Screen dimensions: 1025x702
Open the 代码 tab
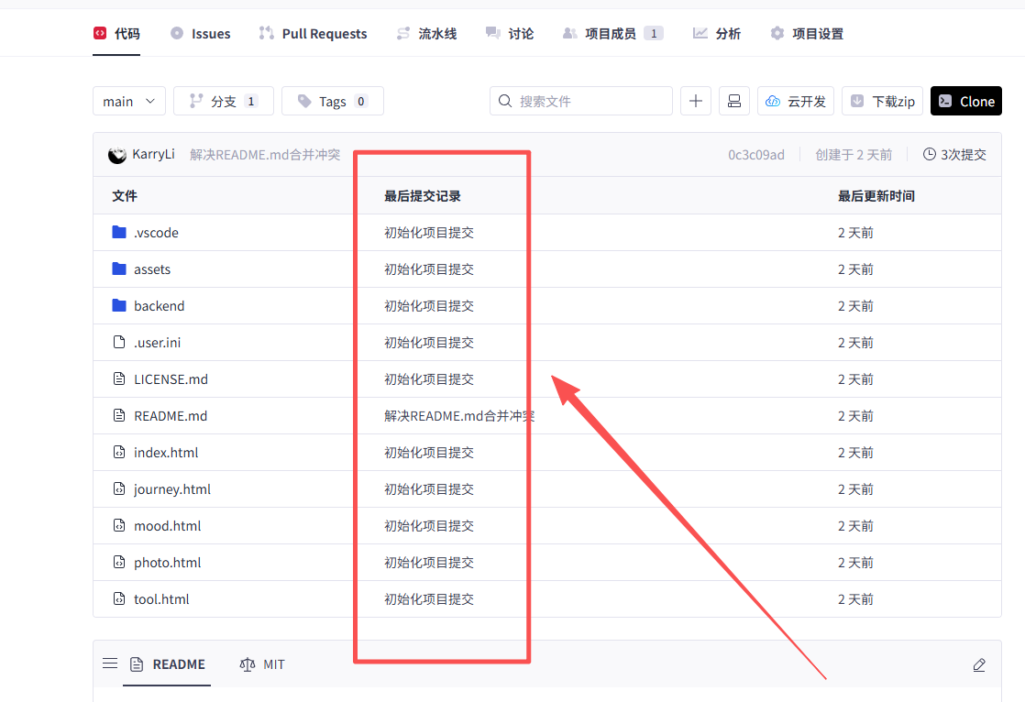pos(116,33)
